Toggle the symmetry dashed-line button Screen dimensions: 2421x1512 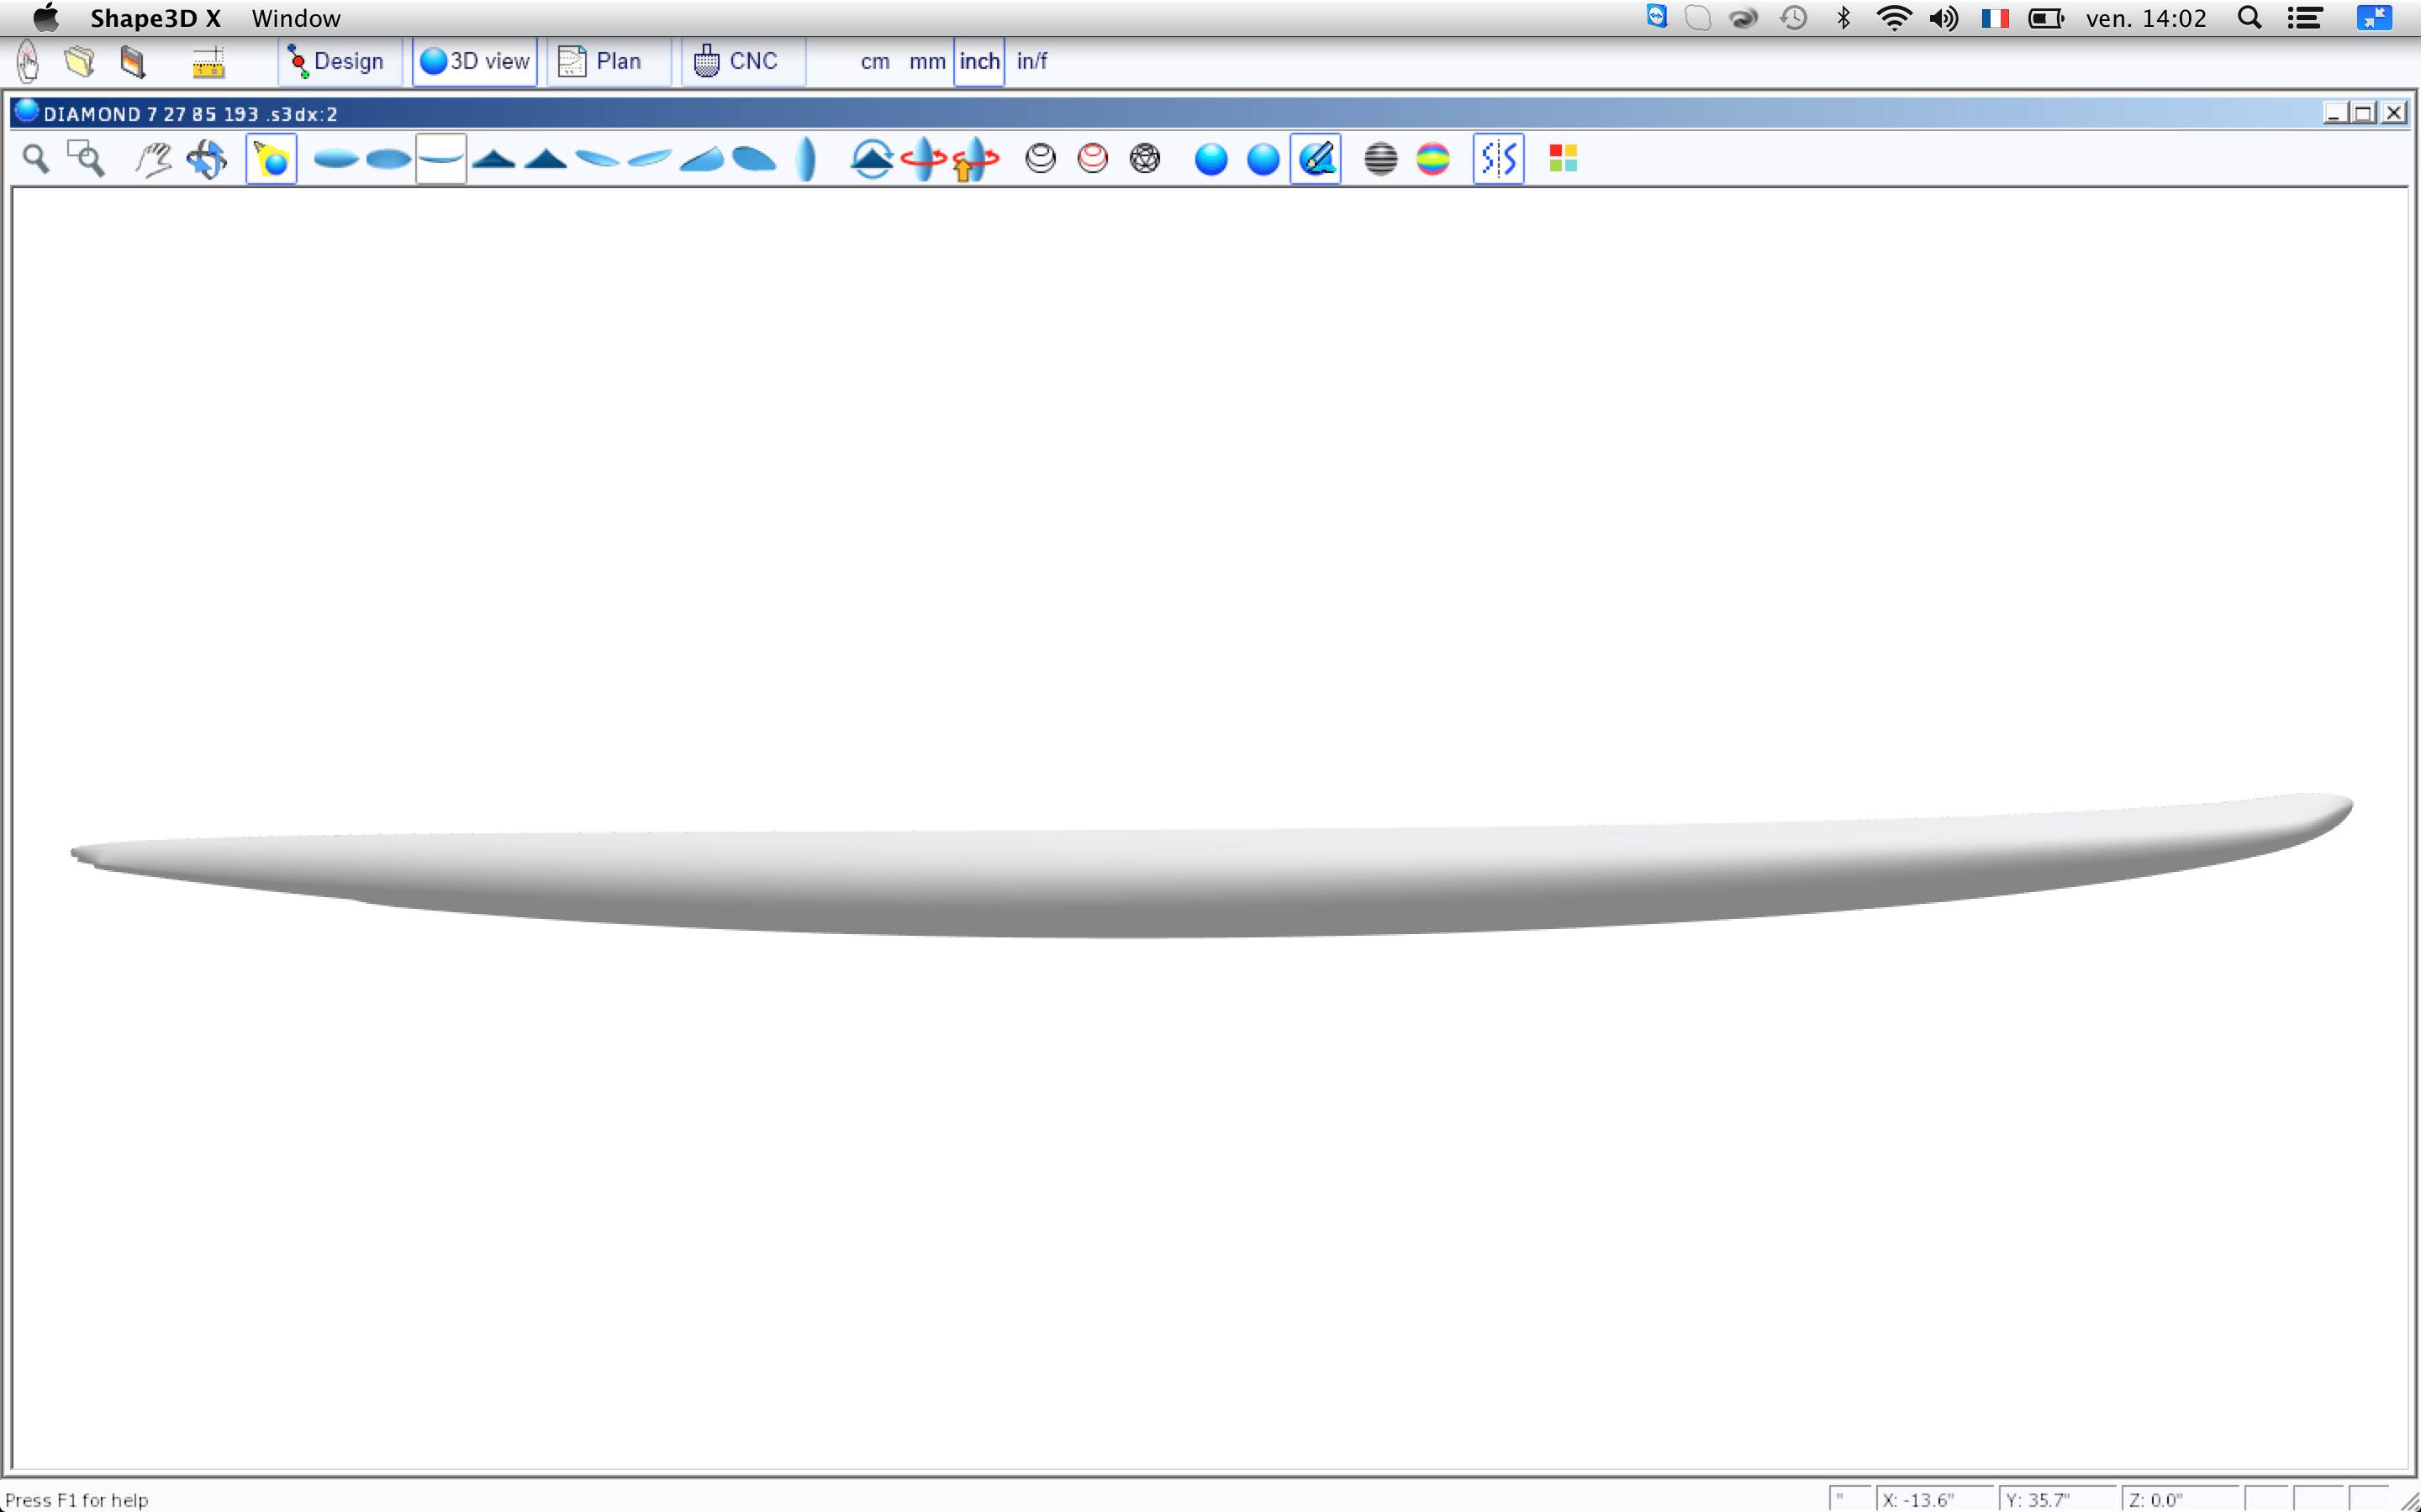pos(1498,159)
